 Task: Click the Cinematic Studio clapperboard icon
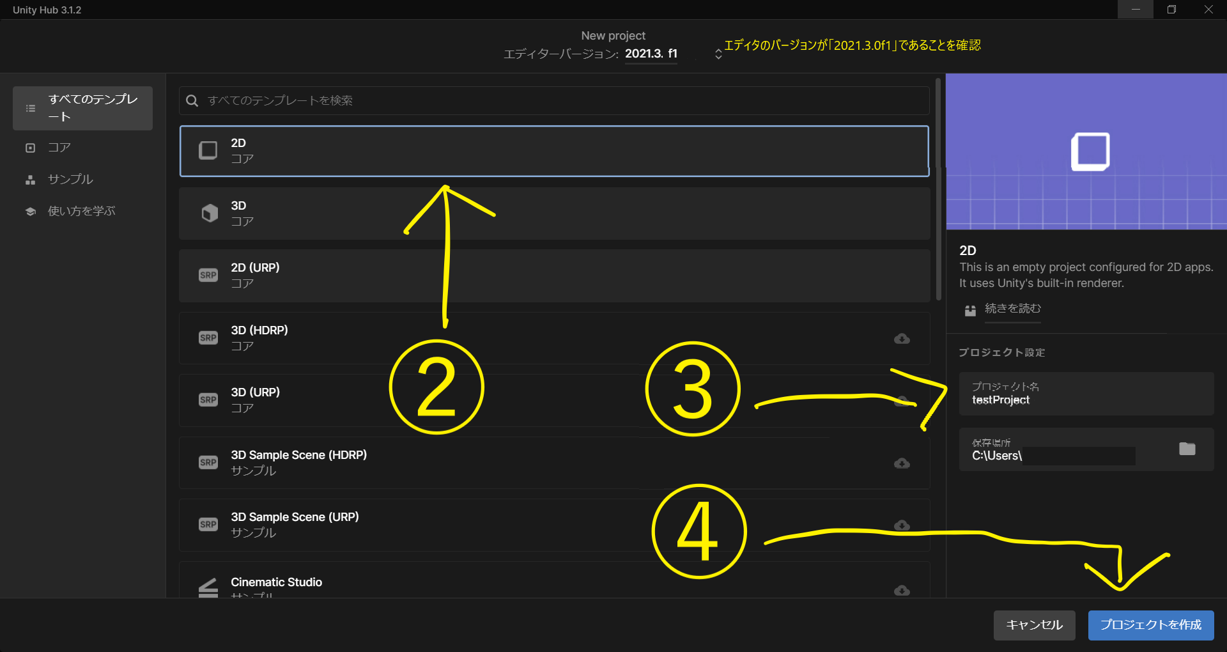(x=208, y=587)
